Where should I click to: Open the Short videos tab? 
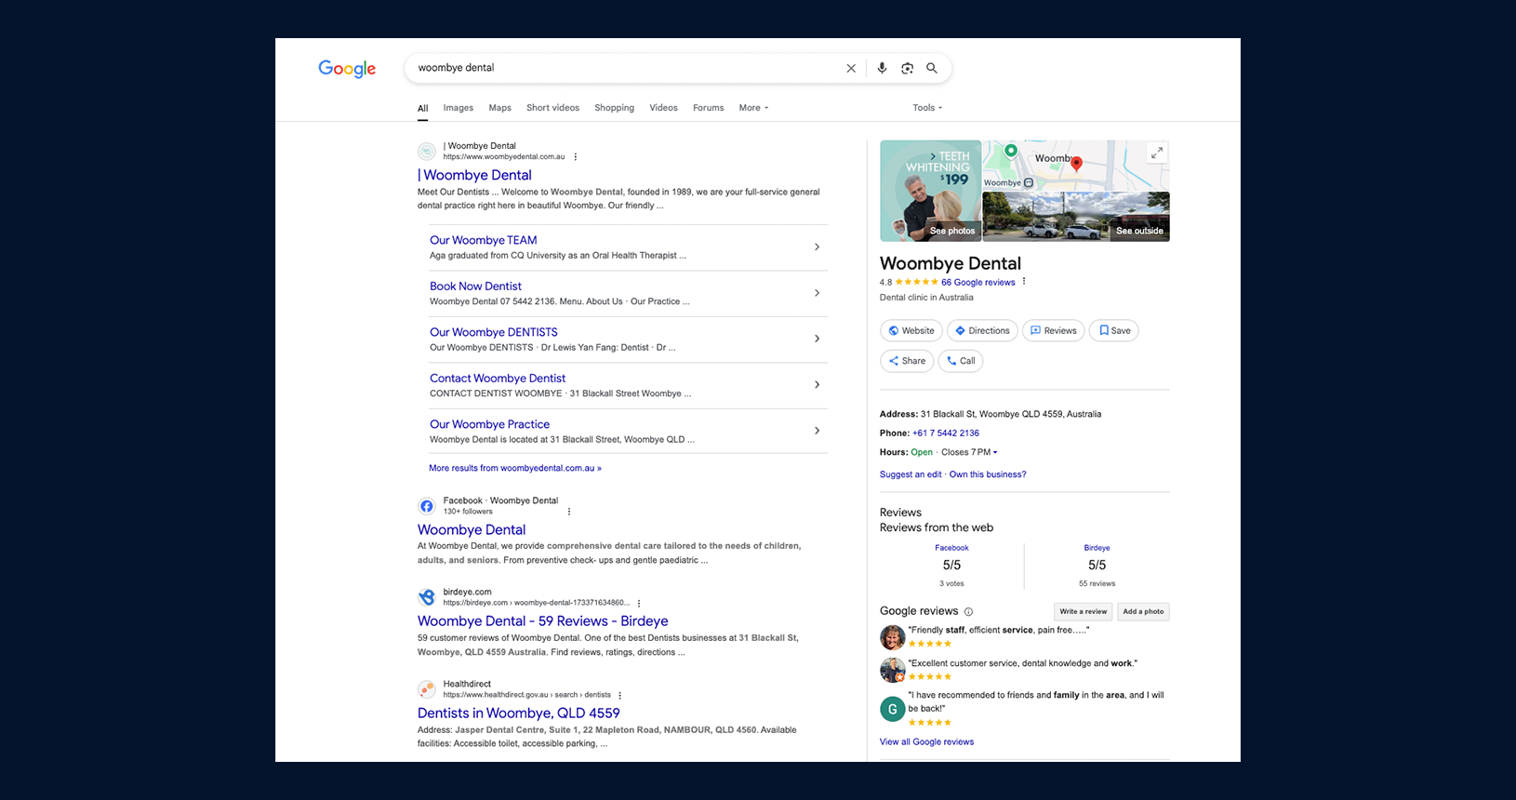[x=552, y=108]
